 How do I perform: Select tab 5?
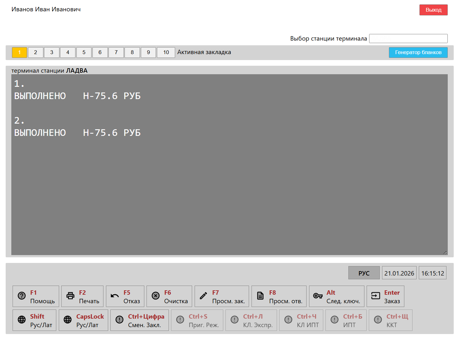click(84, 52)
